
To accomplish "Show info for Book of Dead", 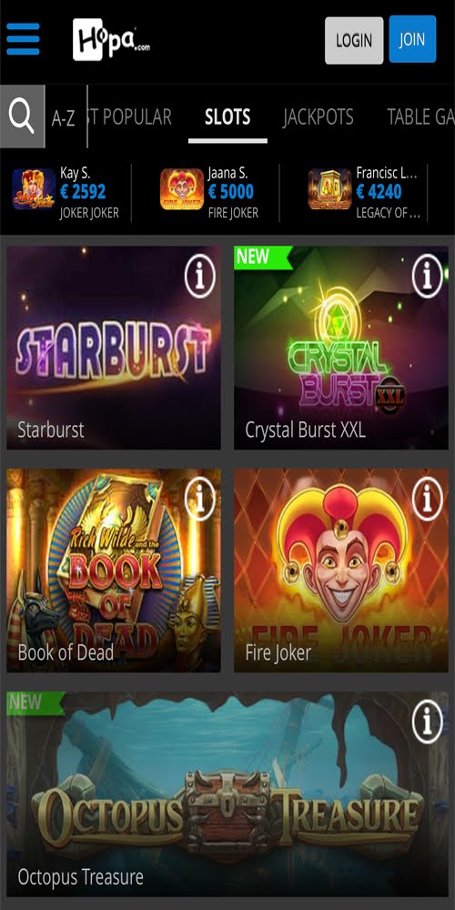I will pyautogui.click(x=199, y=499).
